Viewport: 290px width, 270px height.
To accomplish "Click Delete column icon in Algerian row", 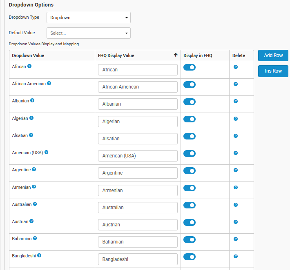I will (236, 119).
